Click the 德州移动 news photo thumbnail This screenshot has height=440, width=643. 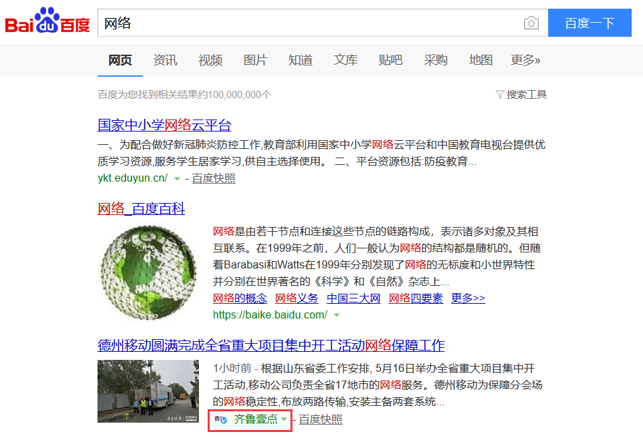148,391
